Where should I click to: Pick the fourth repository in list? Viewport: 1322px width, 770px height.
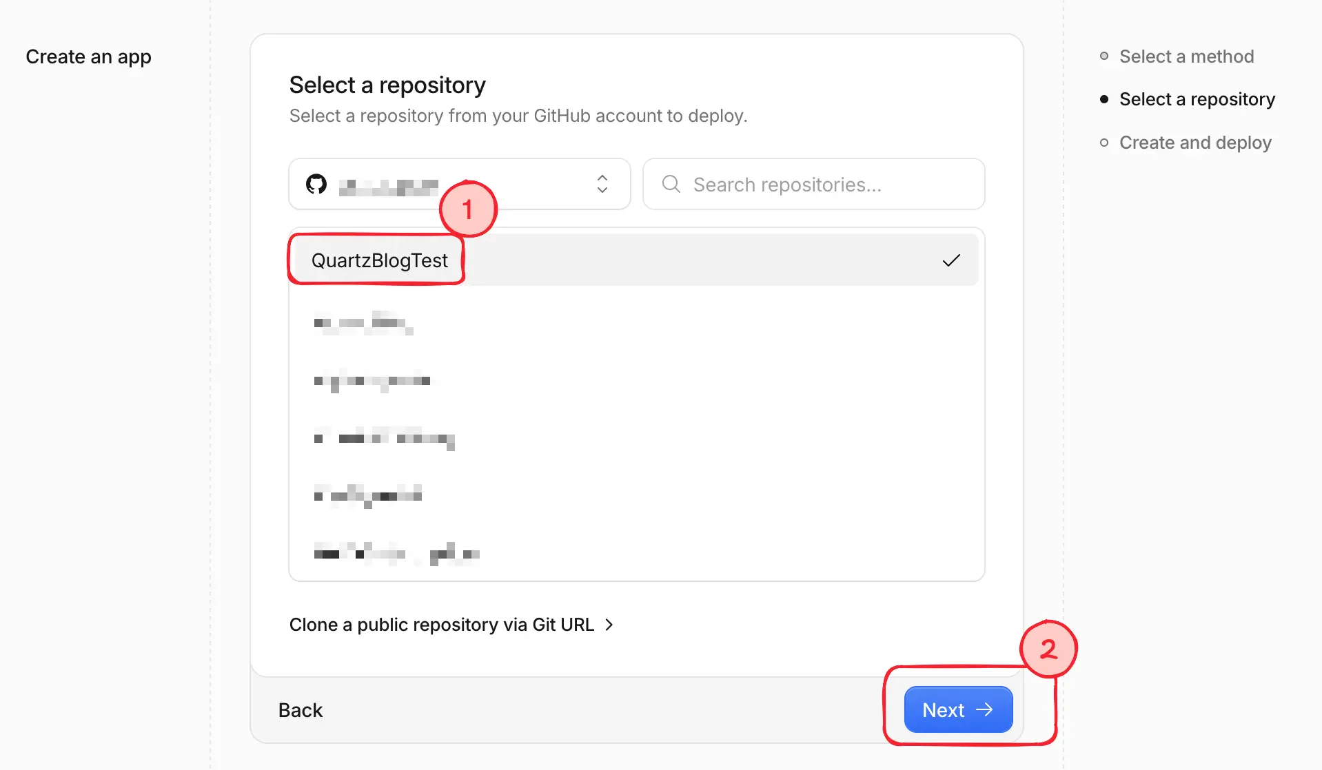tap(633, 438)
